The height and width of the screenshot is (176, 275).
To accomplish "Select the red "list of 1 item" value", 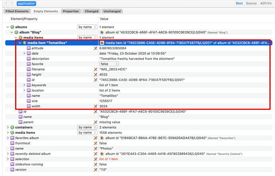I will click(108, 159).
